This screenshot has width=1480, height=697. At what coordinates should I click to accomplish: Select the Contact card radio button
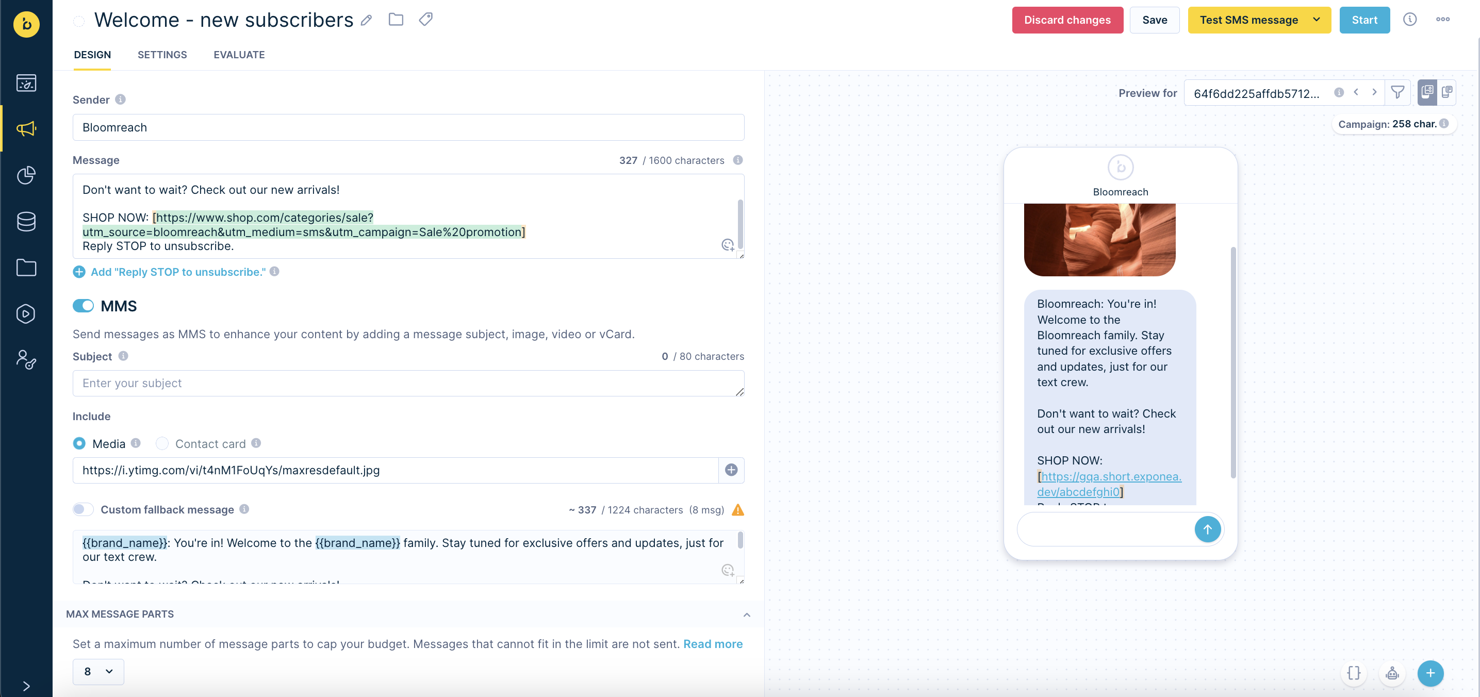162,443
